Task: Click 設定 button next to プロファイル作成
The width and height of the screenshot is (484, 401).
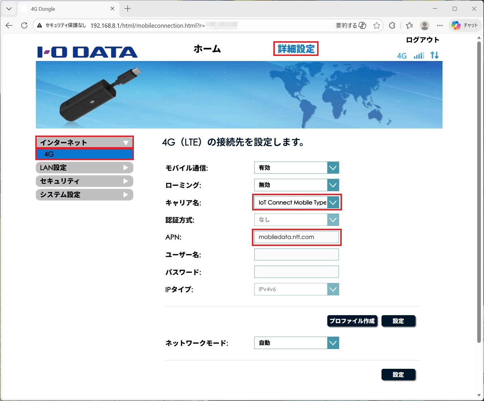Action: click(398, 321)
